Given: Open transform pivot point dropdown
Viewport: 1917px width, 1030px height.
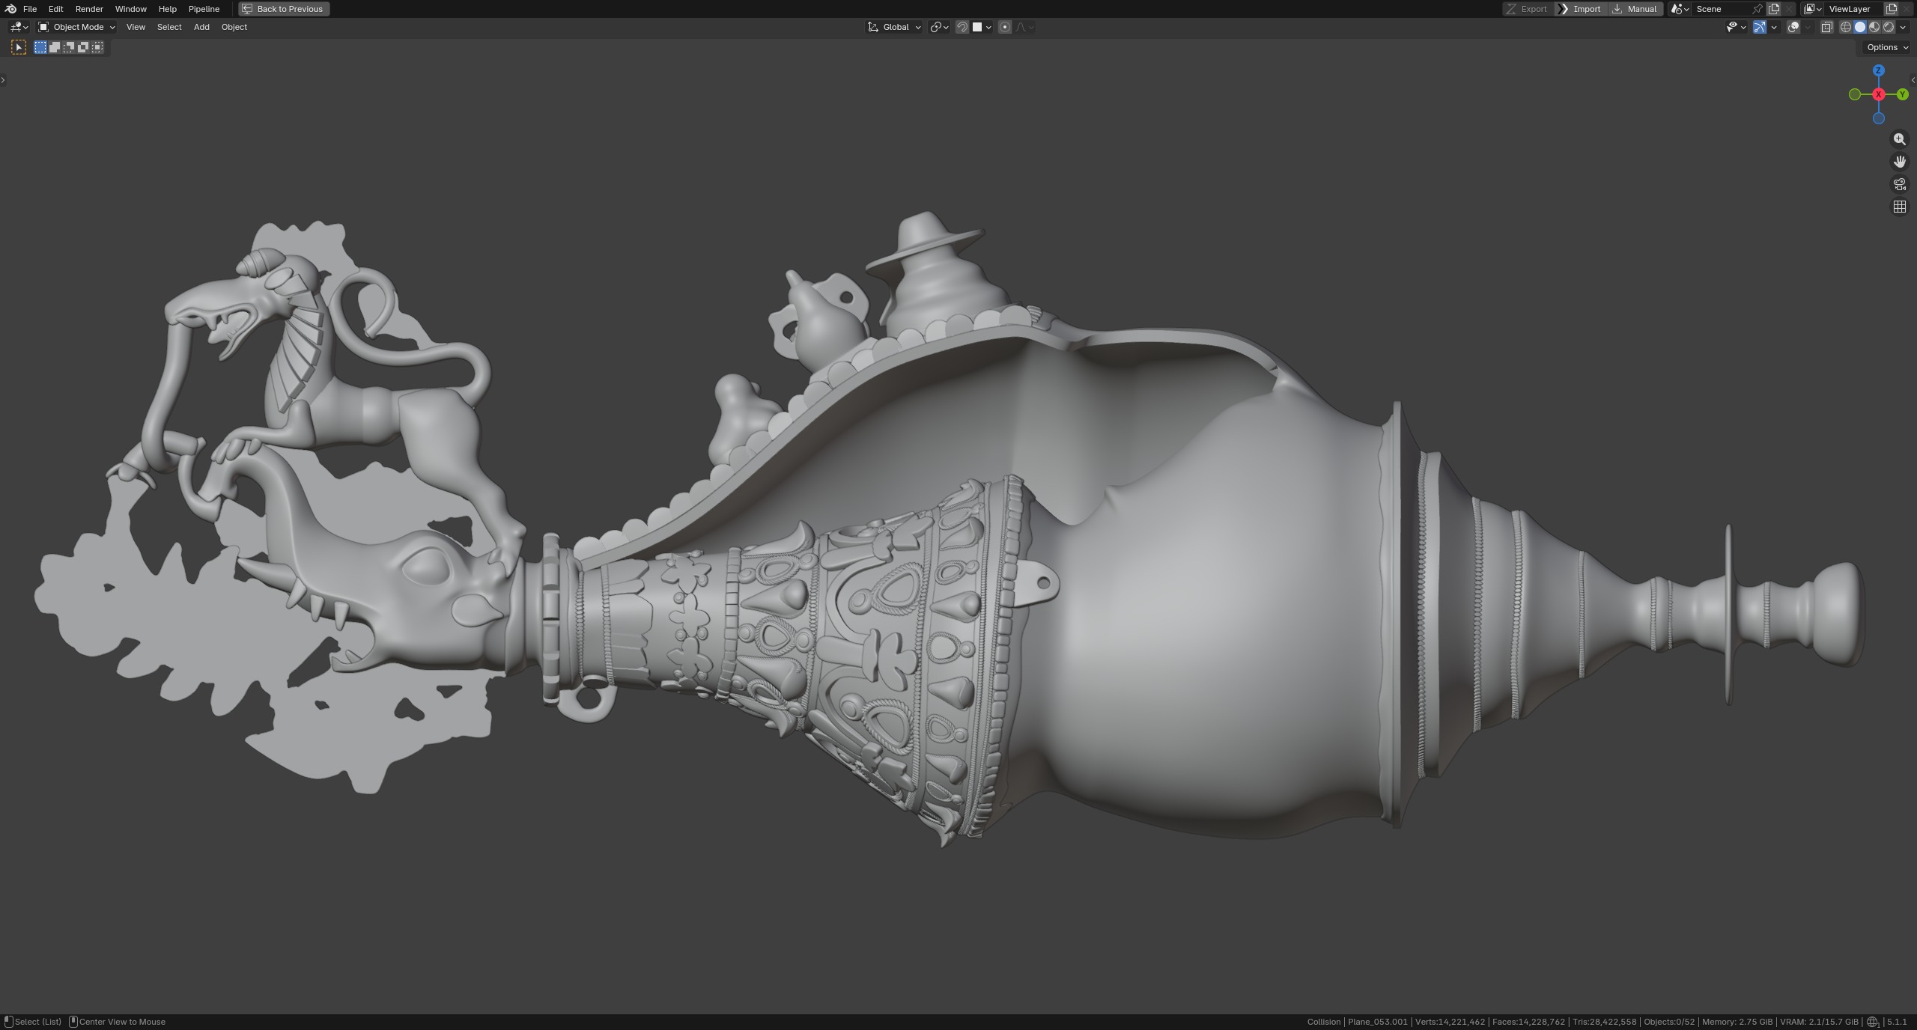Looking at the screenshot, I should (939, 27).
